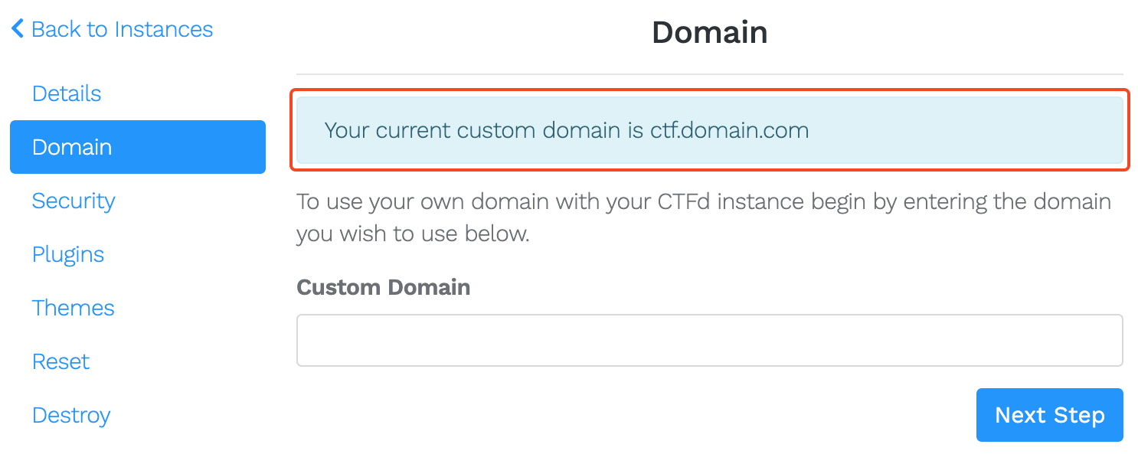Select Destroy in the sidebar

tap(71, 415)
